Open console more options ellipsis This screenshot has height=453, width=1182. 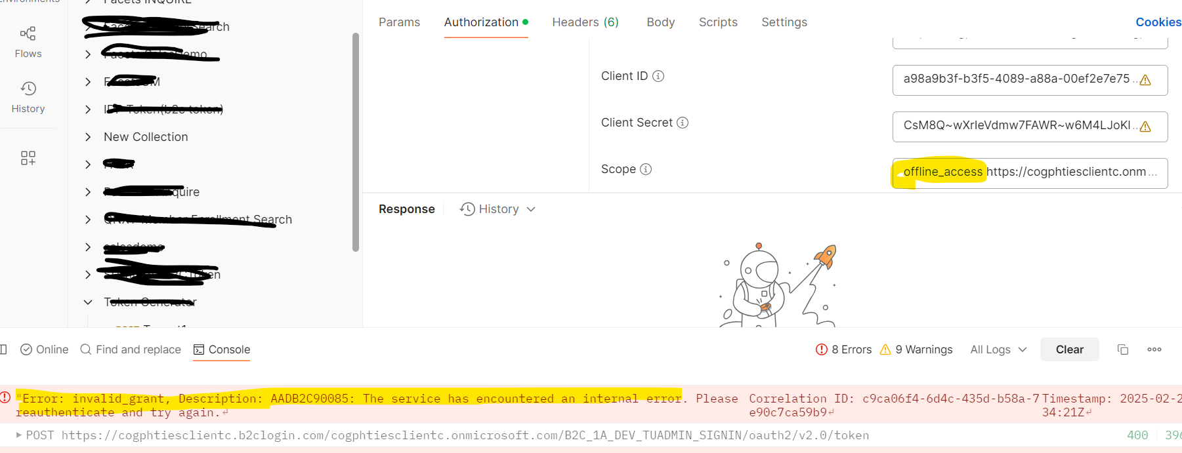pyautogui.click(x=1154, y=349)
